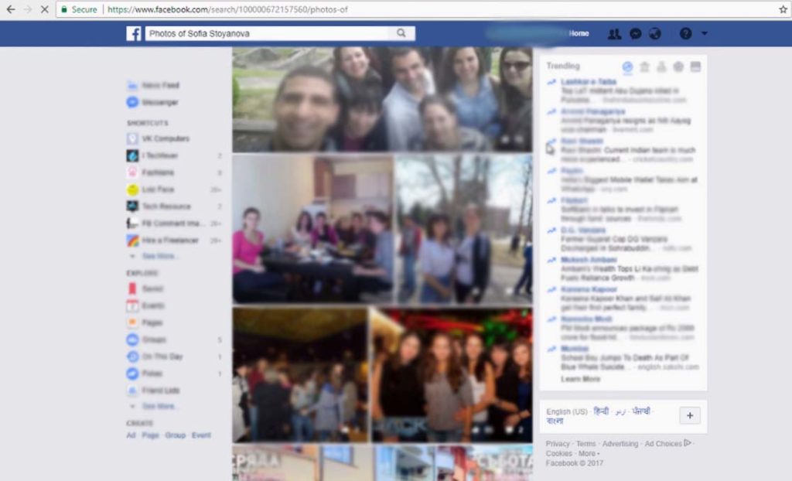
Task: Open the outdoor park trees photo
Action: (x=464, y=230)
